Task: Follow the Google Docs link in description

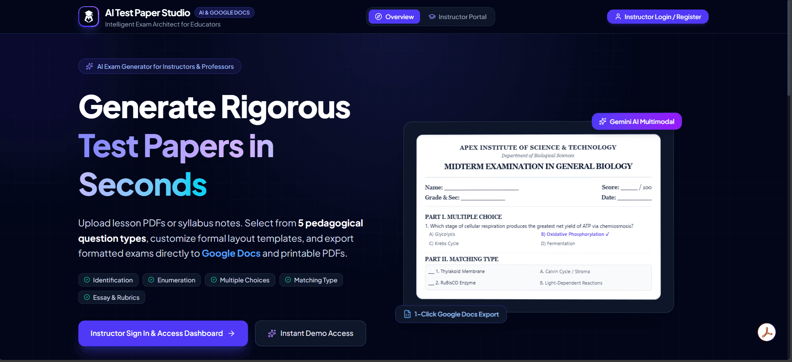Action: tap(231, 253)
